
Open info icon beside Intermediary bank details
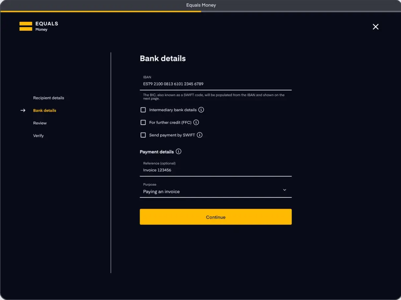(201, 110)
